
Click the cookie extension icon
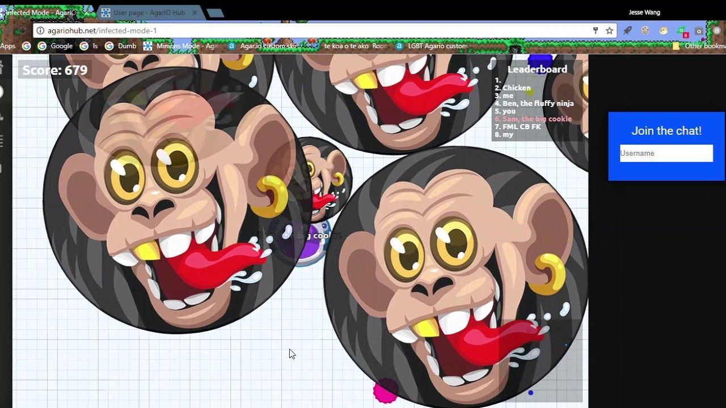point(645,31)
